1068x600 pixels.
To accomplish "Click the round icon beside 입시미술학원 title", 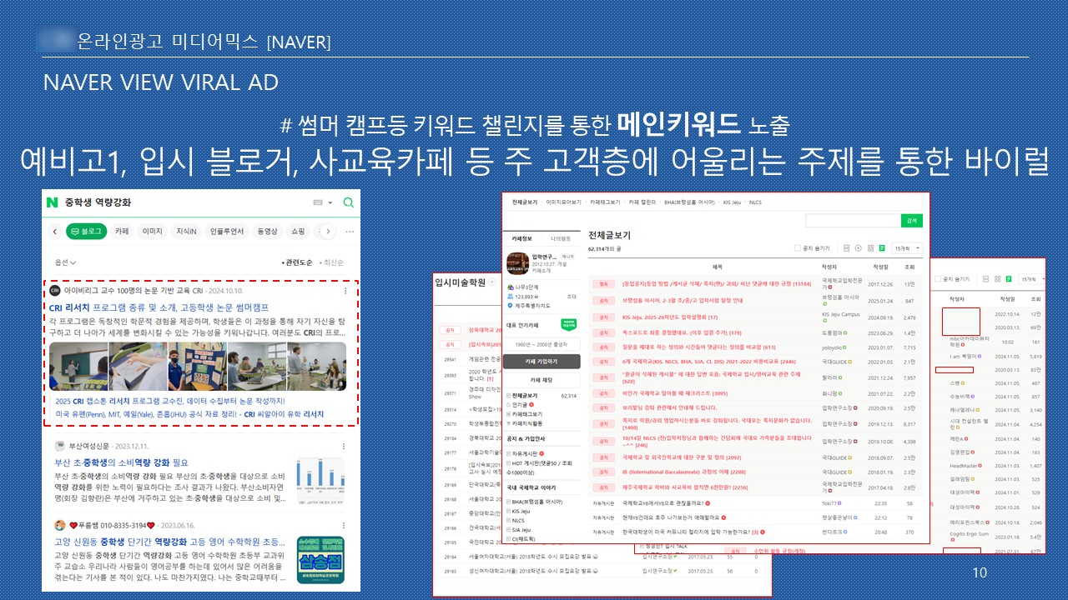I will click(492, 282).
